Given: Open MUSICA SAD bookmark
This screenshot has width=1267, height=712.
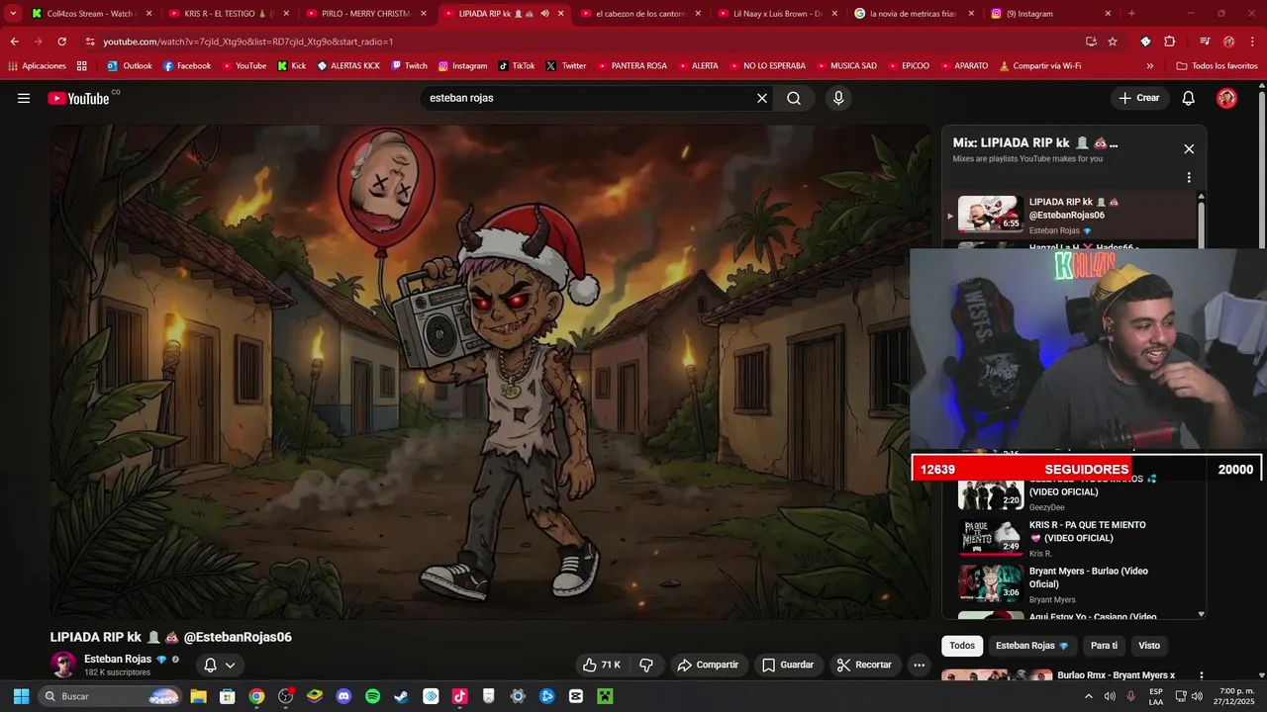Looking at the screenshot, I should (x=845, y=66).
